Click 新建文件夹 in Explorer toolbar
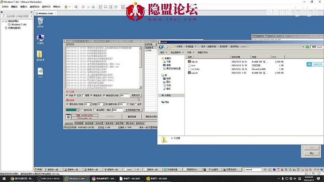 pyautogui.click(x=202, y=53)
